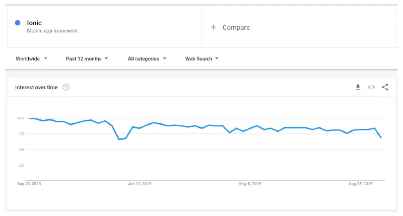Click the Mobile app framework subtitle
The height and width of the screenshot is (216, 403).
(52, 31)
